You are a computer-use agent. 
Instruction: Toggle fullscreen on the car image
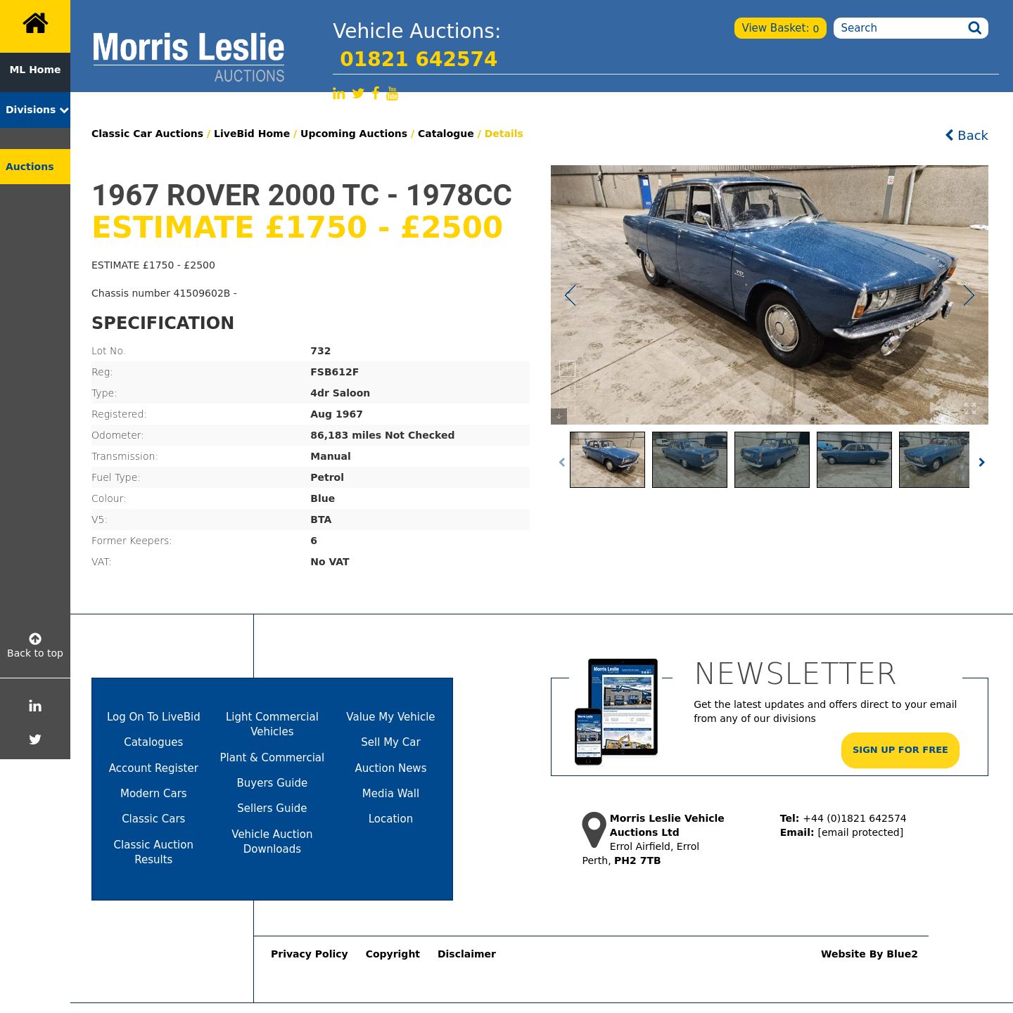[970, 408]
